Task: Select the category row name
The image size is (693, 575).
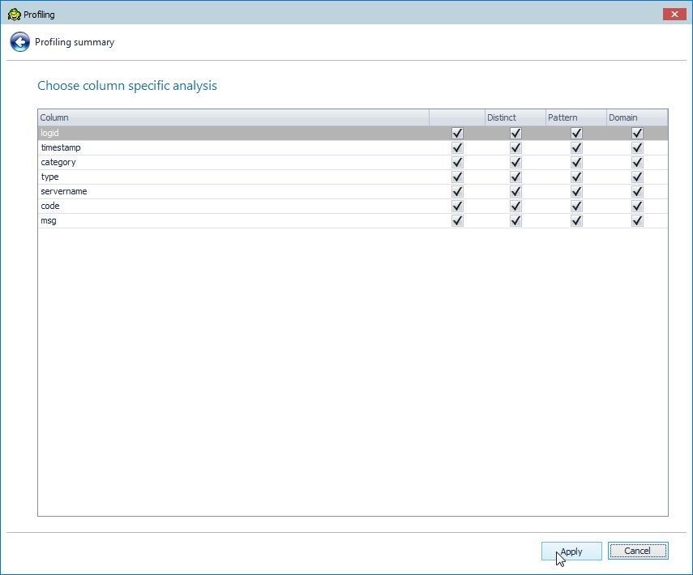Action: tap(58, 162)
